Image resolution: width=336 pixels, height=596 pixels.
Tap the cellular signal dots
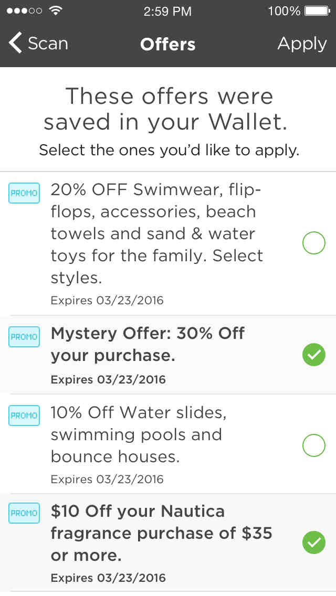(x=24, y=10)
